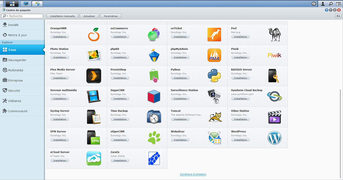Open the user account icon in top bar
The width and height of the screenshot is (343, 180).
click(323, 4)
